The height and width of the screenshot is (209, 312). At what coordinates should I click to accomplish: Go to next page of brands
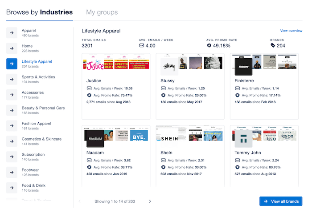pos(150,201)
